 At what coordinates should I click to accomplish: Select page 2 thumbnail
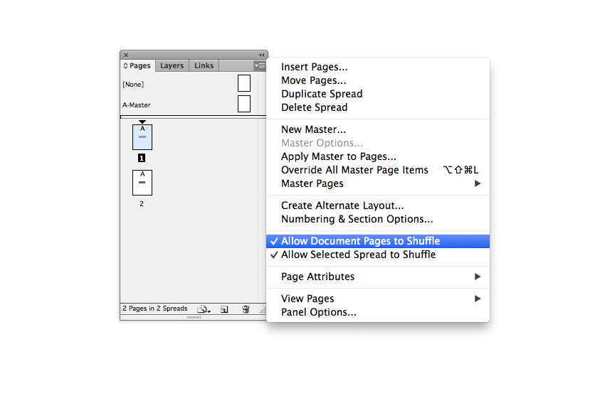point(142,183)
